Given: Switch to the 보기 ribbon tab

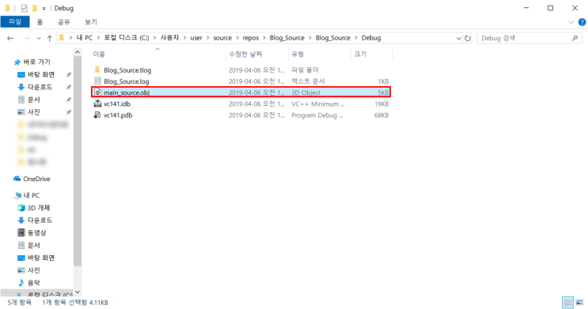Looking at the screenshot, I should (x=91, y=22).
